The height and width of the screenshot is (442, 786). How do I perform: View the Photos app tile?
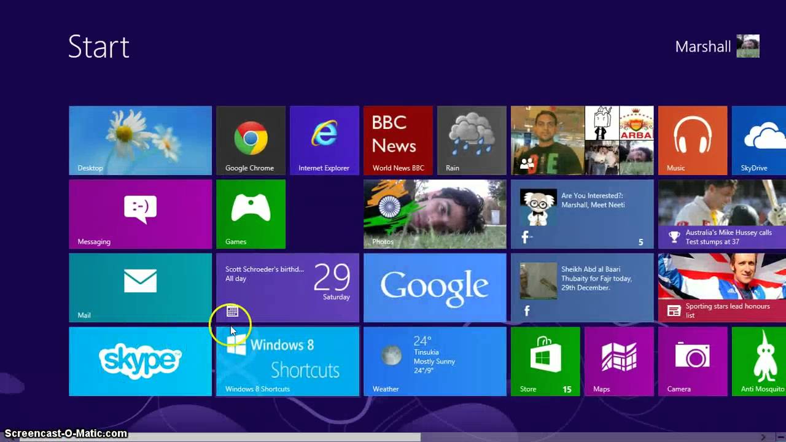pos(435,214)
